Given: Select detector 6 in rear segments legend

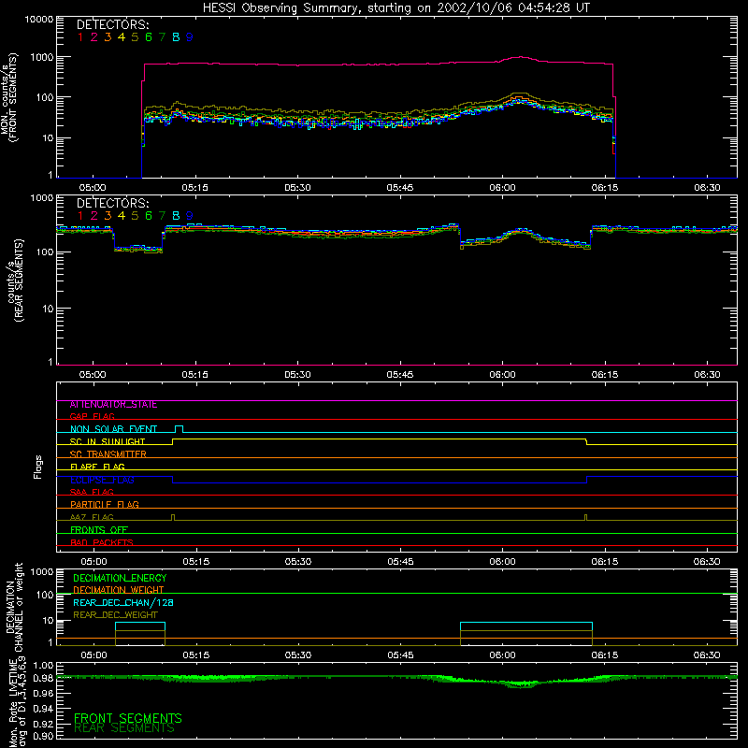Looking at the screenshot, I should click(x=149, y=216).
